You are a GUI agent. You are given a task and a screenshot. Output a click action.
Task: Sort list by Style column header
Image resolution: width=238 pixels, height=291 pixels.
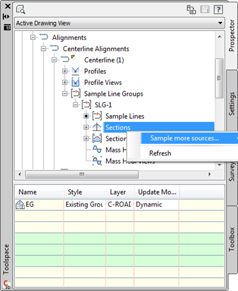tap(85, 192)
